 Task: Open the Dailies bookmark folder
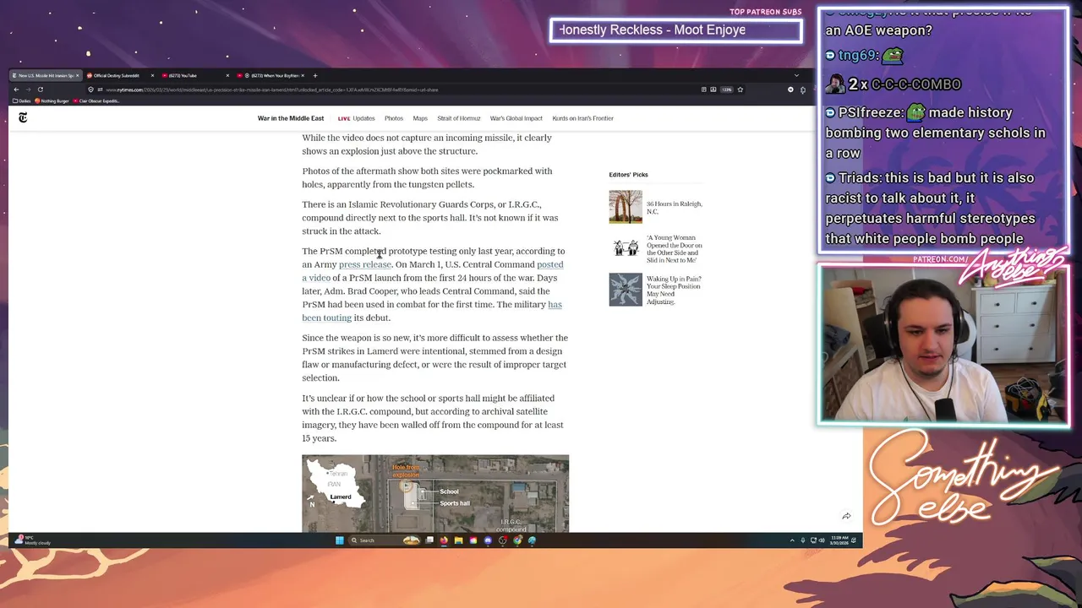pyautogui.click(x=24, y=101)
